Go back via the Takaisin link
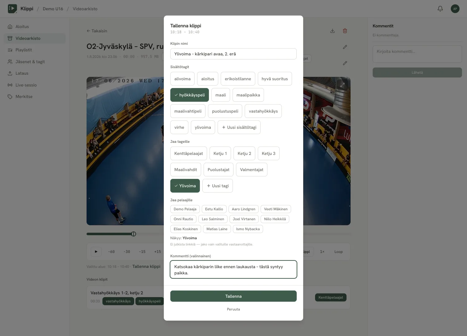Screen dimensions: 467x336 (97, 31)
